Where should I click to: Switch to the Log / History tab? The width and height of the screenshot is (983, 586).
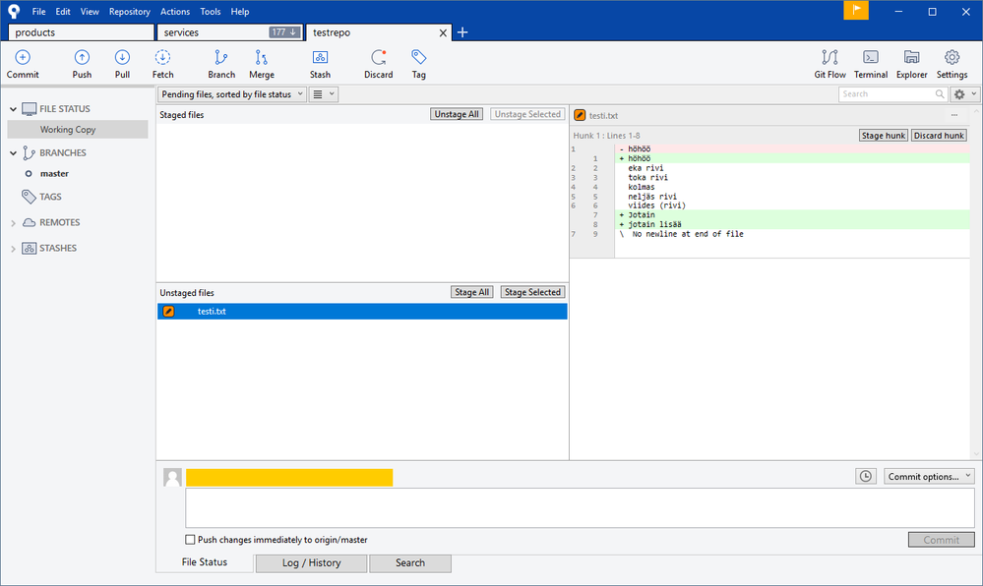pos(311,562)
